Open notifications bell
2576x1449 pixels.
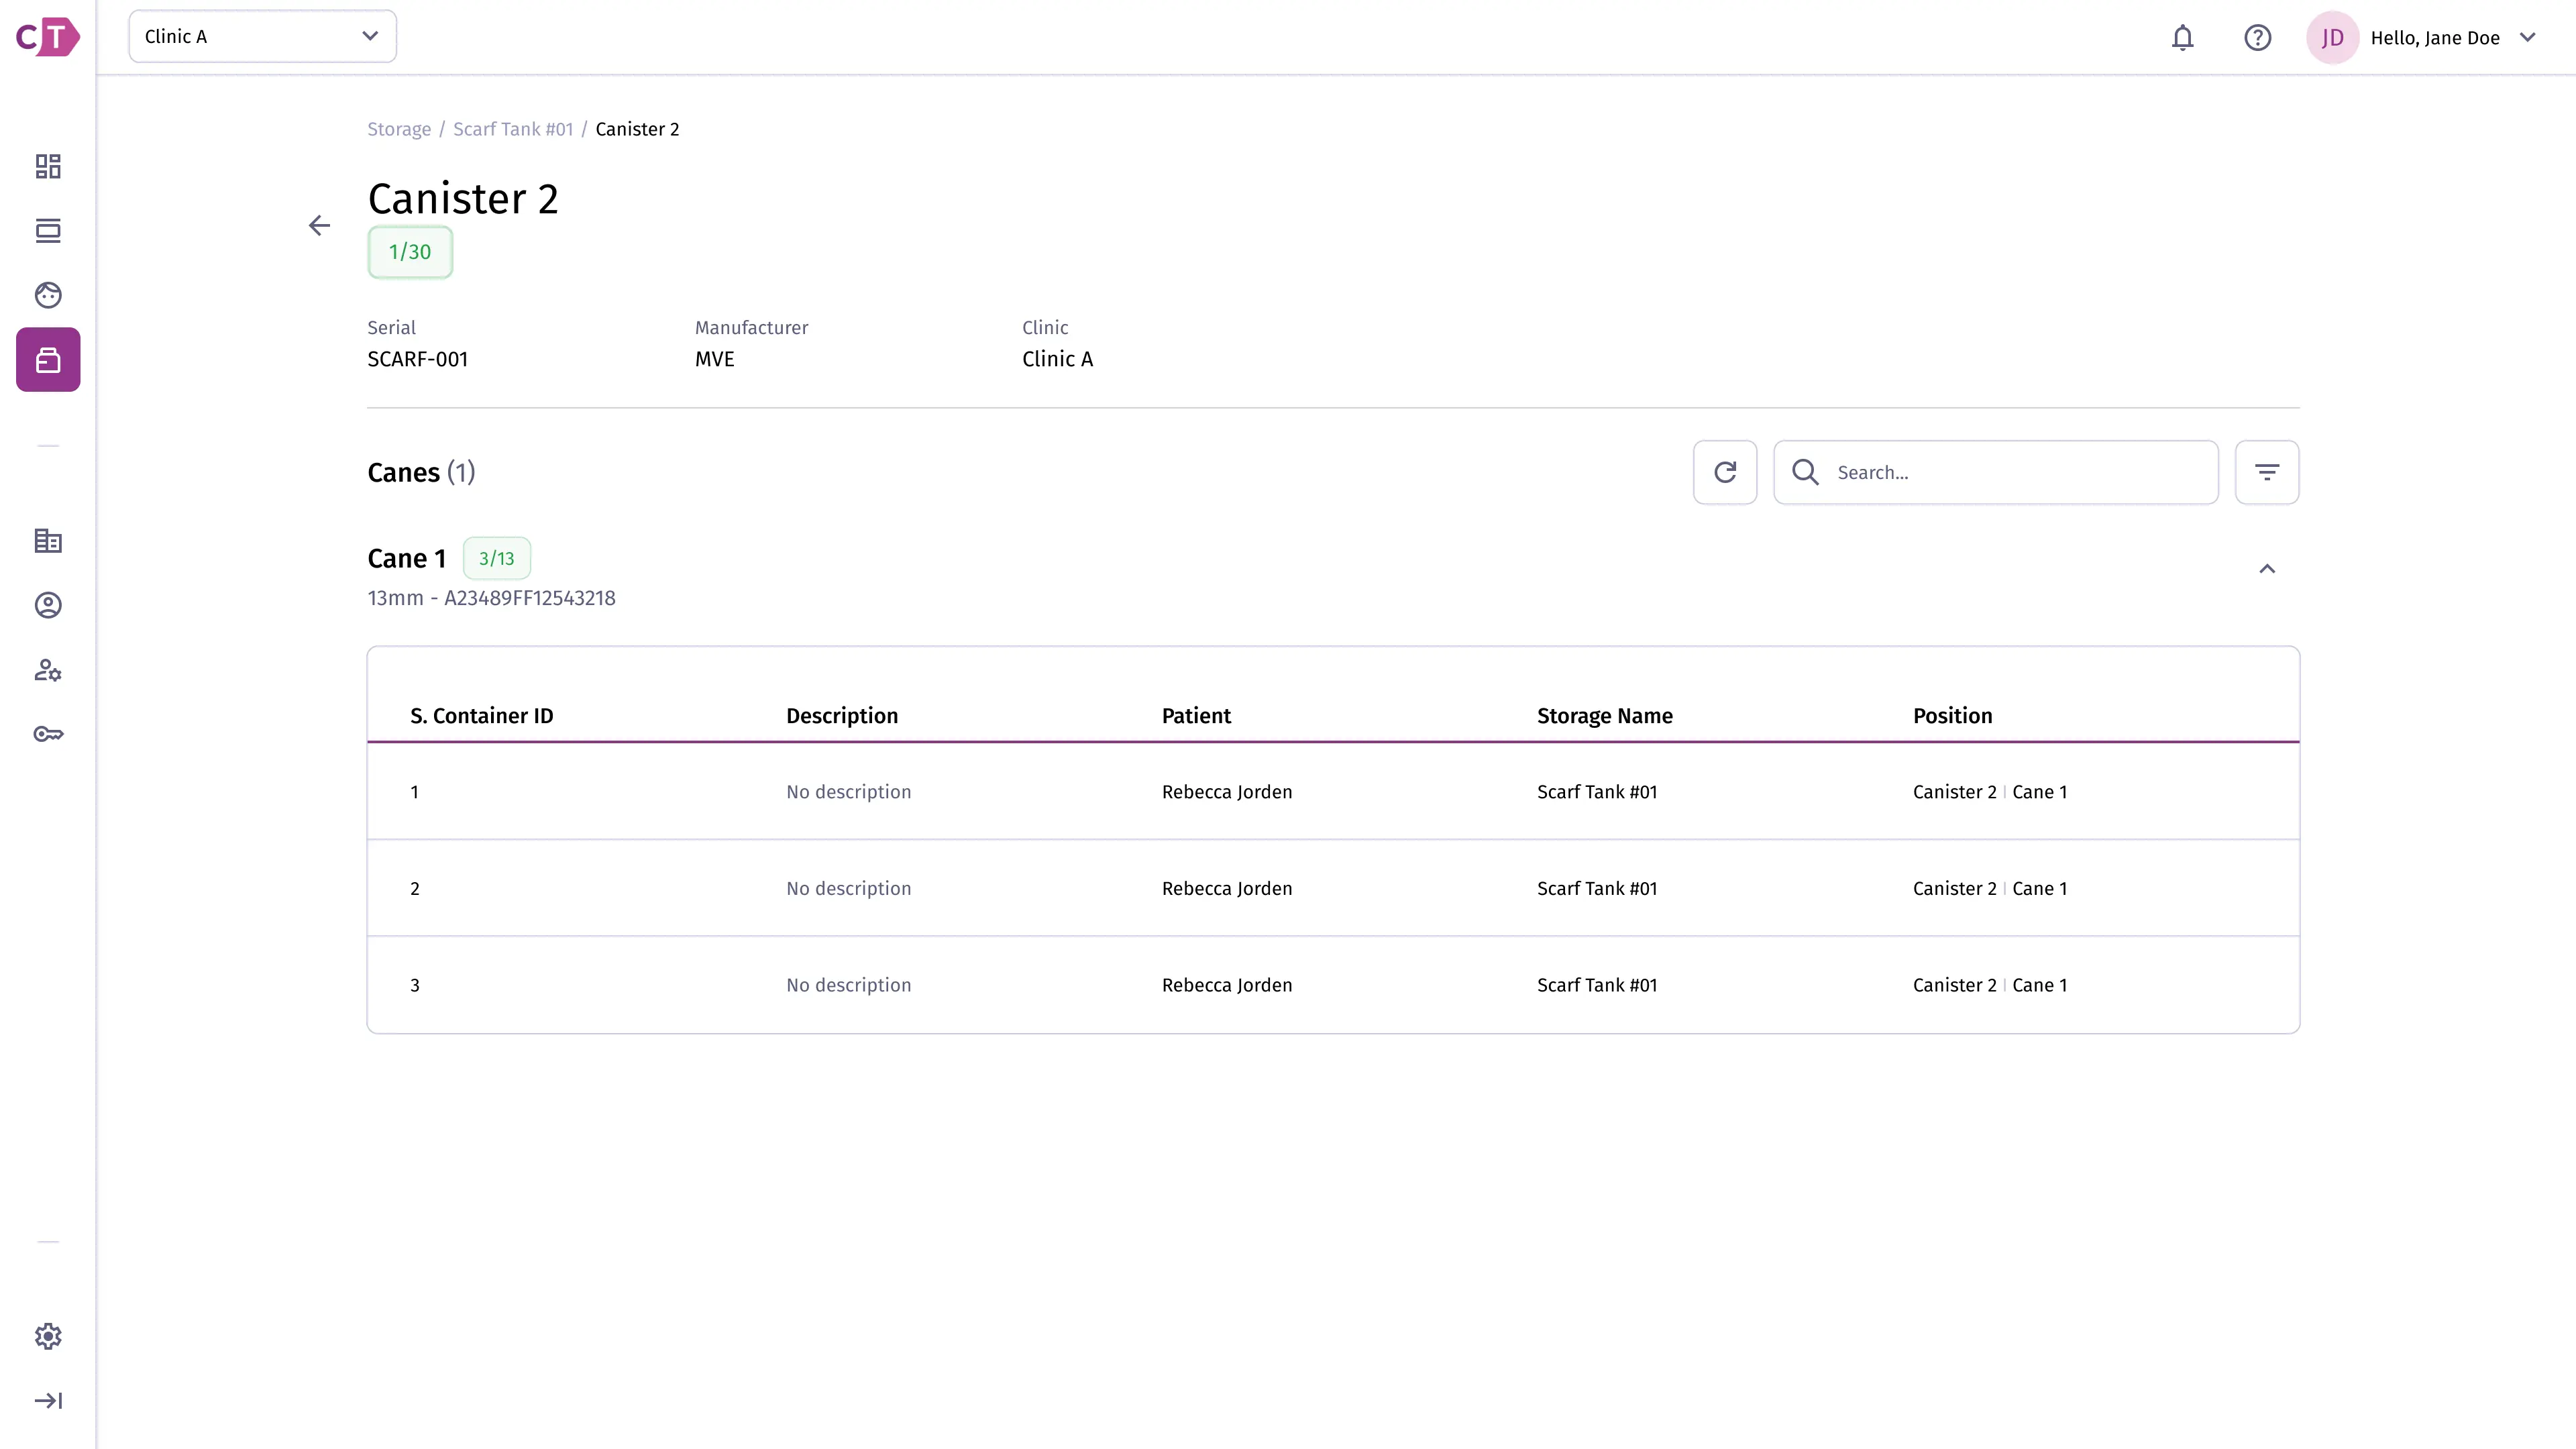2182,38
